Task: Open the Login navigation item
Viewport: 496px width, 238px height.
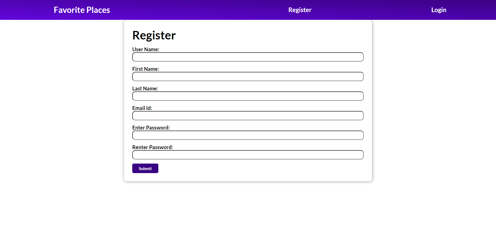Action: 438,10
